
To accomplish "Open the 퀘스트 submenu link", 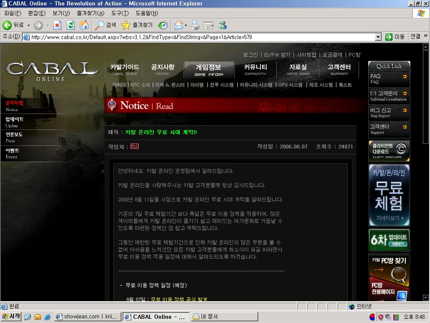I will pyautogui.click(x=345, y=85).
